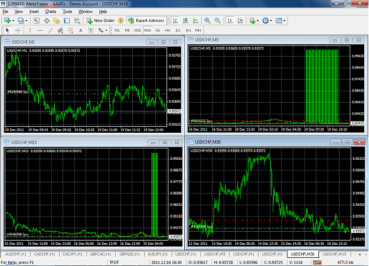The width and height of the screenshot is (369, 266).
Task: Open the Help menu
Action: (103, 12)
